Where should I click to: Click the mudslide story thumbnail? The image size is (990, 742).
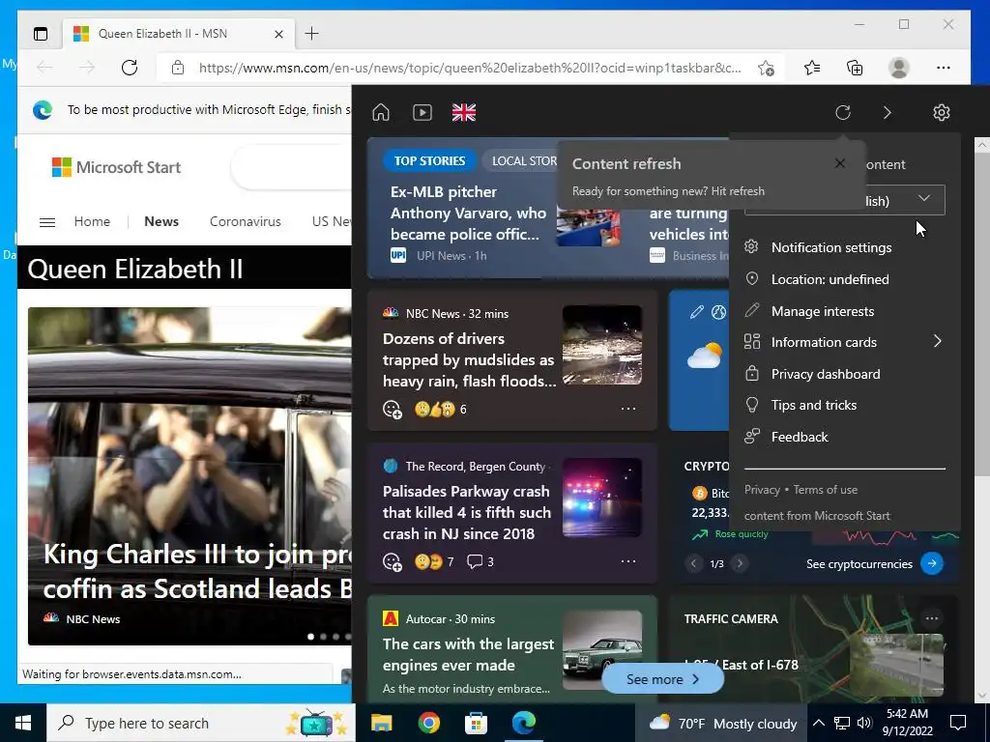coord(602,345)
